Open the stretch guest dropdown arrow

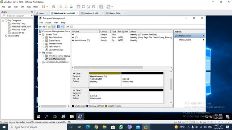112,7
